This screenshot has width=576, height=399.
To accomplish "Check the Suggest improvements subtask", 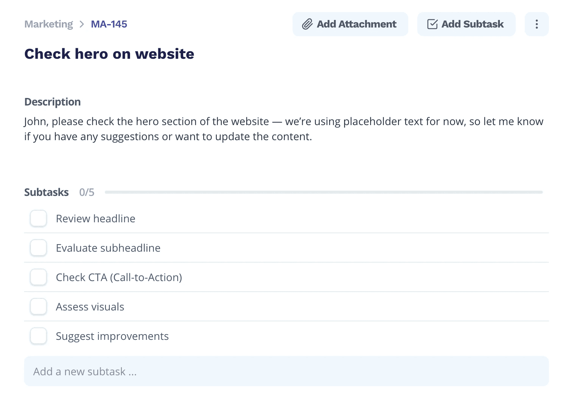I will (38, 336).
